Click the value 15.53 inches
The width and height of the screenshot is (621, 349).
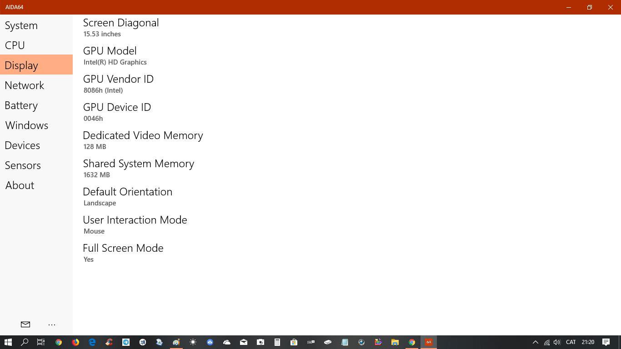pyautogui.click(x=102, y=34)
